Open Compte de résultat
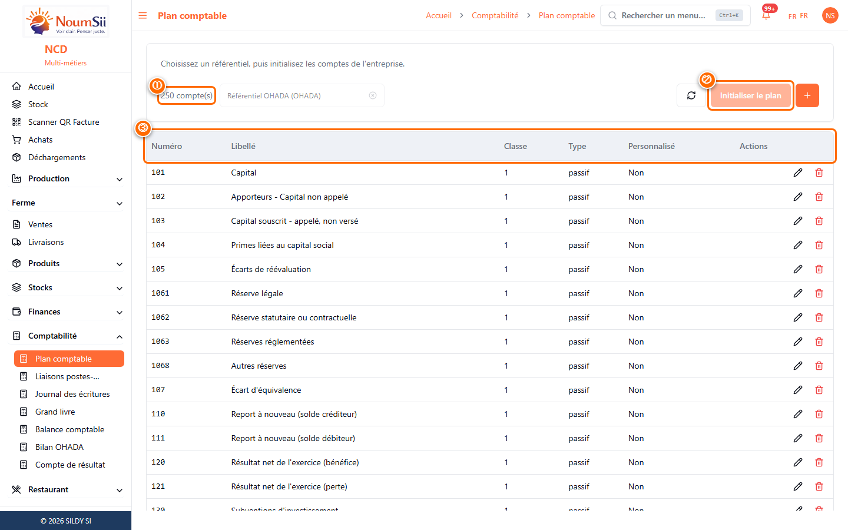This screenshot has height=530, width=848. (x=69, y=465)
